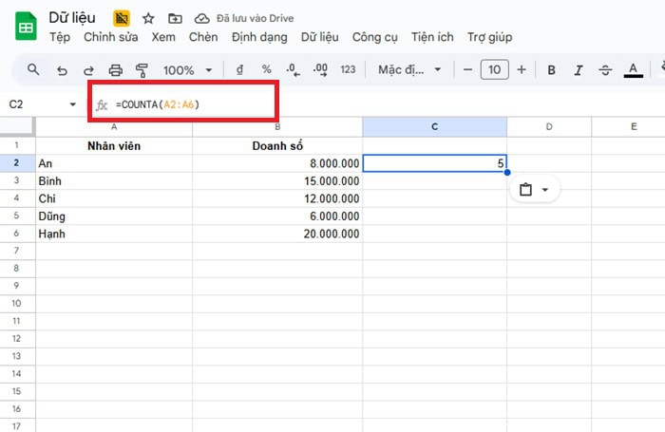Format as đ currency

click(x=239, y=69)
